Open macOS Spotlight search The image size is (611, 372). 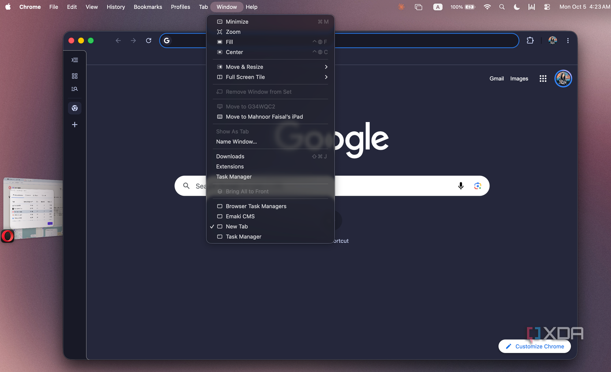(502, 7)
